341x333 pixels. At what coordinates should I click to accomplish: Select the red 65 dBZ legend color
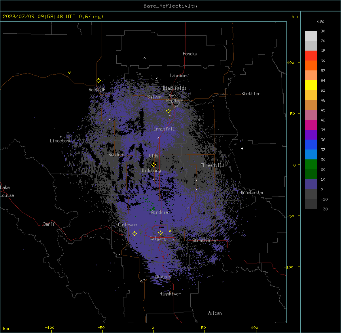[311, 55]
